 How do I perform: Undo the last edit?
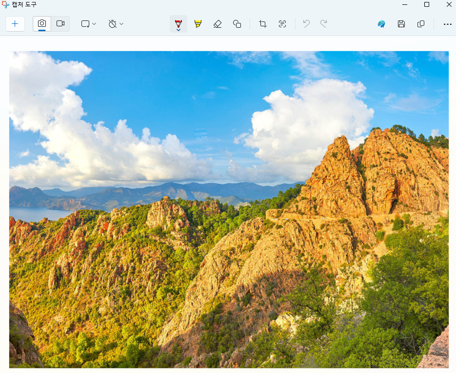(306, 24)
